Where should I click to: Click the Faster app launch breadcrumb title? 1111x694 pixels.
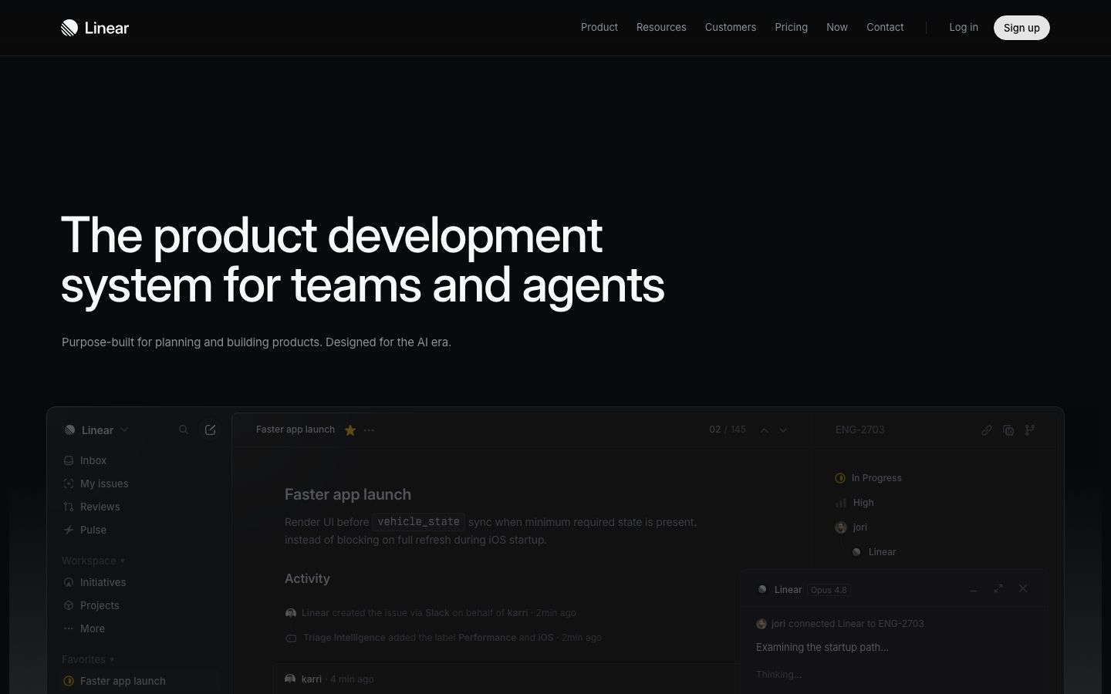click(x=295, y=430)
